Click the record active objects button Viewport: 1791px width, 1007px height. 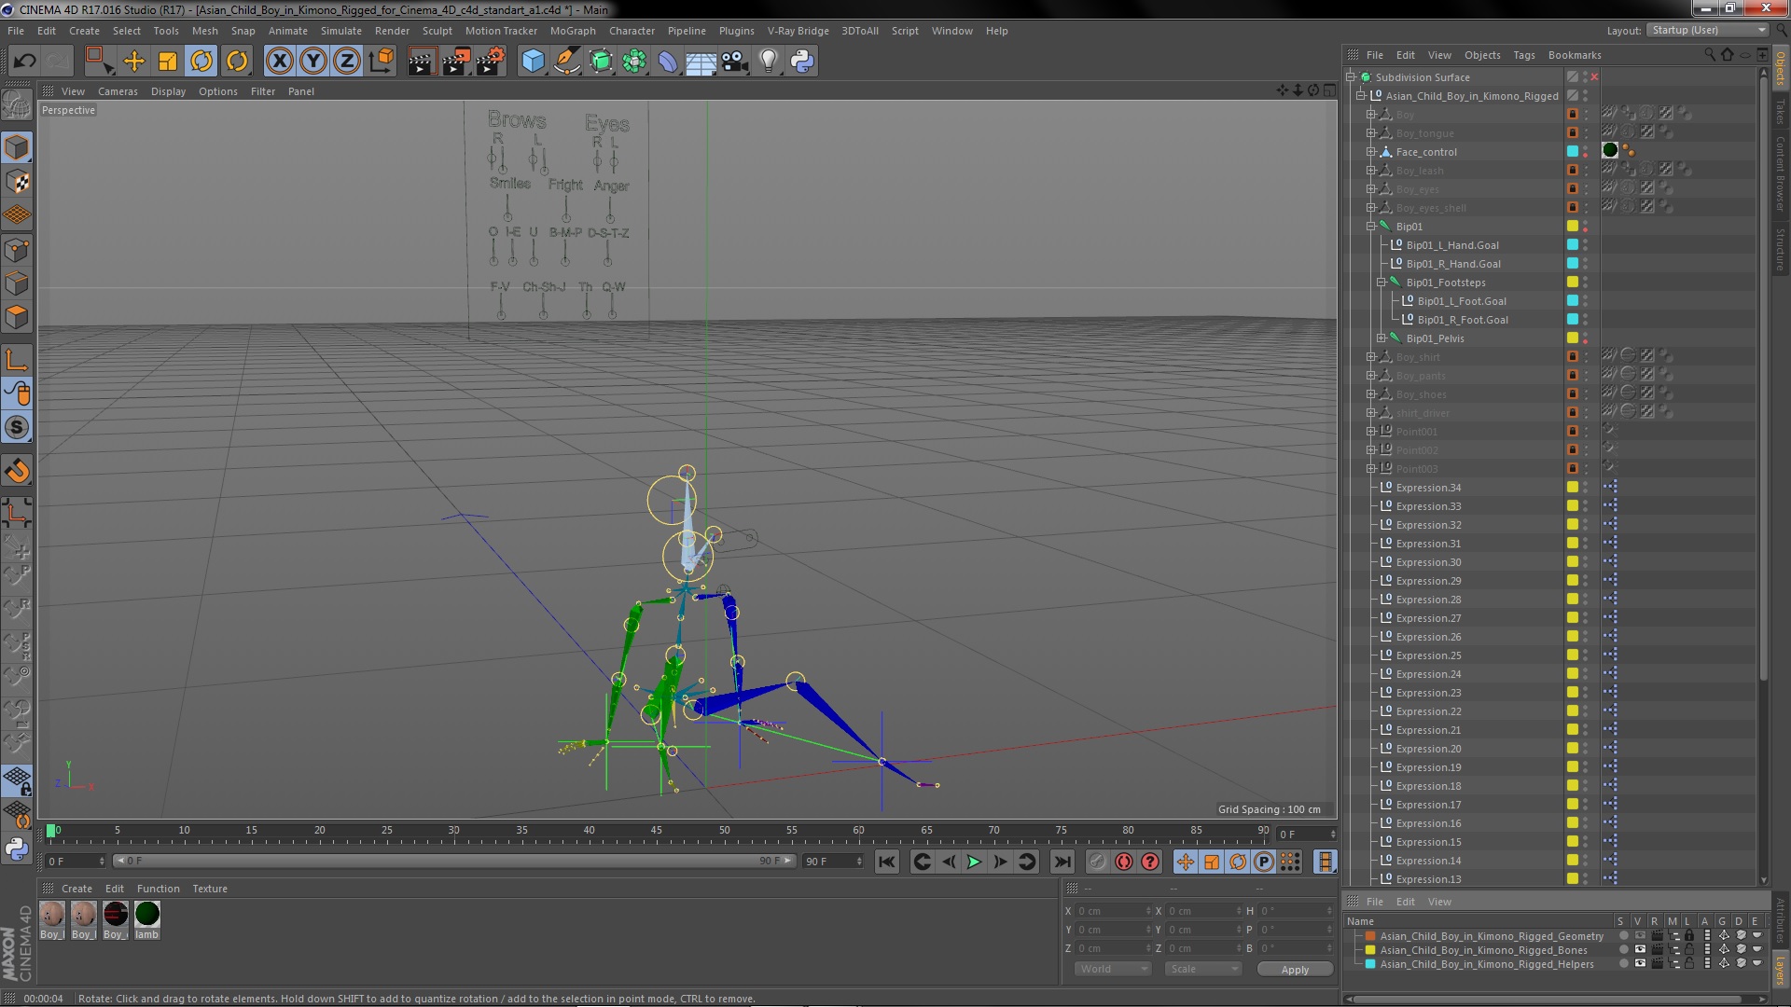coord(1097,862)
